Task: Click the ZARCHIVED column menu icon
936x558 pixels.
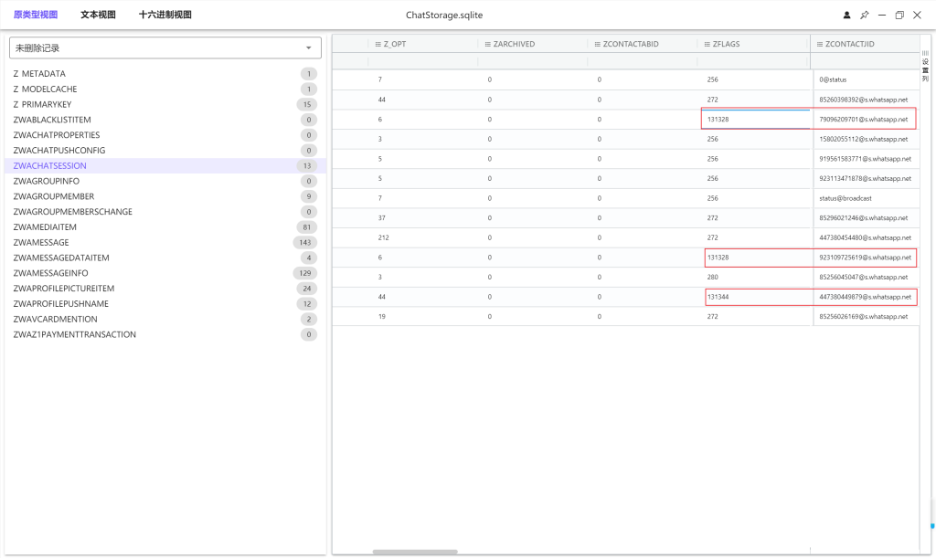Action: [x=487, y=44]
